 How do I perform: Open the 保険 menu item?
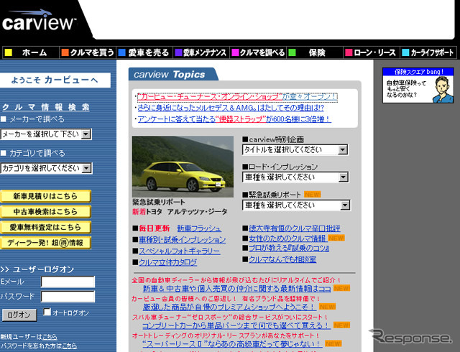point(315,53)
